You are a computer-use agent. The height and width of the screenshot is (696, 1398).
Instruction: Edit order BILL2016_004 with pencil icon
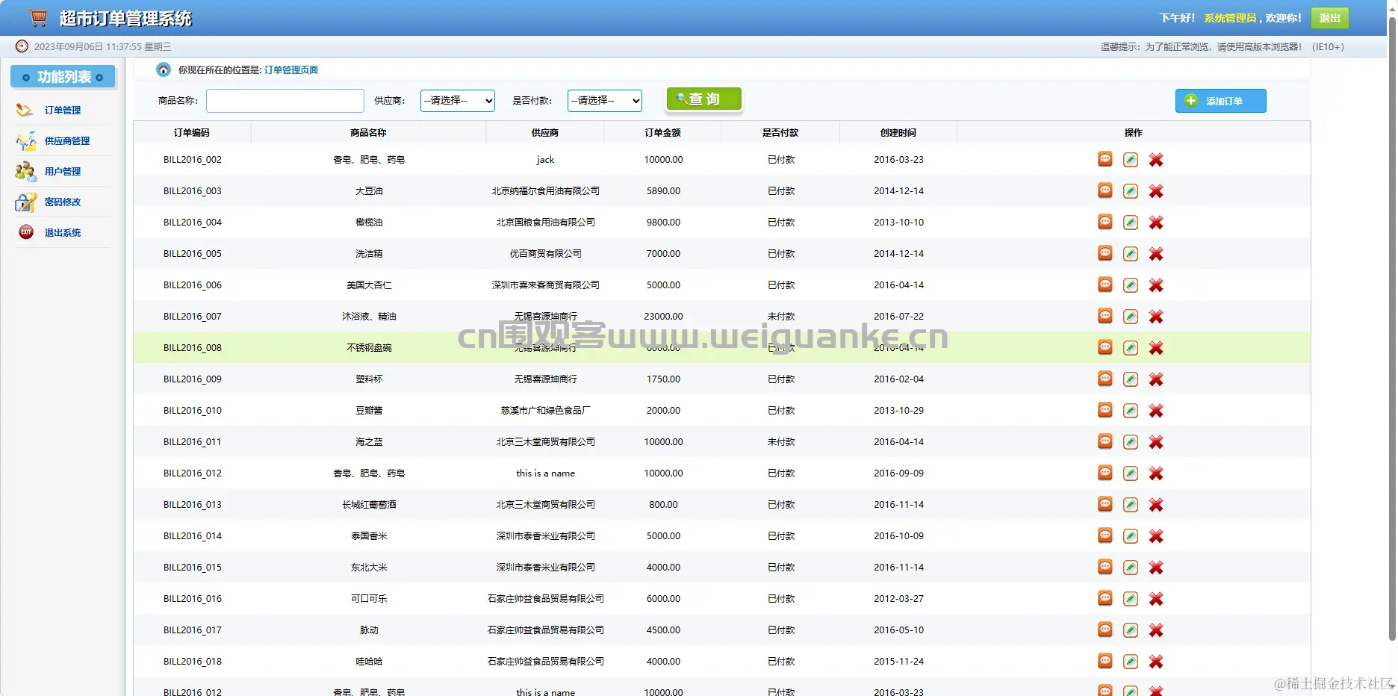pos(1131,223)
